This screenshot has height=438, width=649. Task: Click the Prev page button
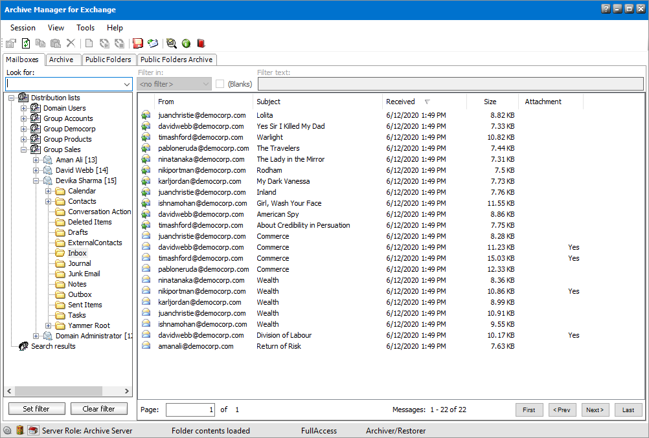[562, 410]
